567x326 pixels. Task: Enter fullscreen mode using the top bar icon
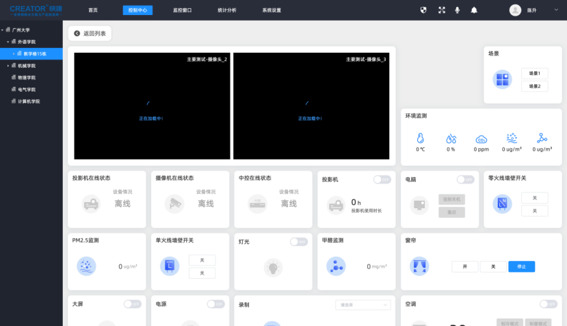tap(441, 10)
